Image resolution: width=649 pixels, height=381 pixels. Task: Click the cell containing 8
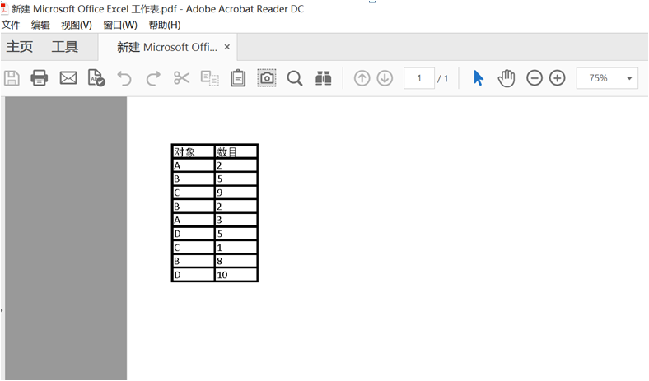tap(236, 261)
